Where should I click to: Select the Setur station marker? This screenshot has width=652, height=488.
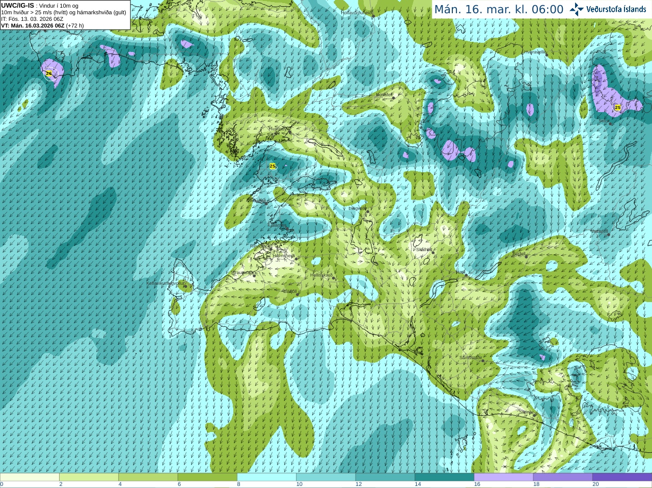coord(610,124)
